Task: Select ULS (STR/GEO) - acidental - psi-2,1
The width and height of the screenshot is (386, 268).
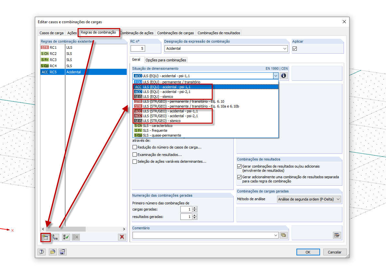Action: (206, 116)
